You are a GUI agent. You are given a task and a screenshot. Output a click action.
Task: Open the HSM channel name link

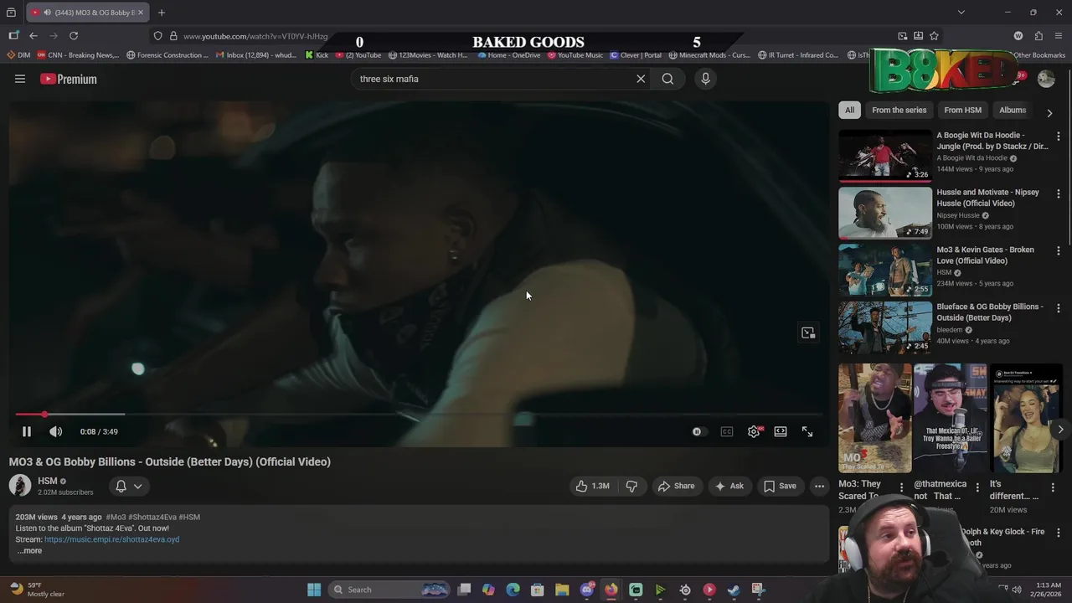click(x=48, y=481)
